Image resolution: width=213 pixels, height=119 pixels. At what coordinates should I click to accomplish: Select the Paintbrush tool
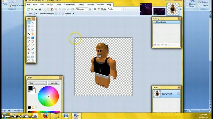click(x=29, y=41)
